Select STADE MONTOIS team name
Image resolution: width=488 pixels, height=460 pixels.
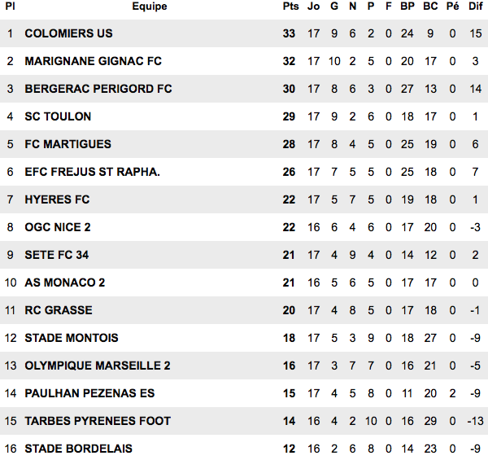click(x=72, y=338)
